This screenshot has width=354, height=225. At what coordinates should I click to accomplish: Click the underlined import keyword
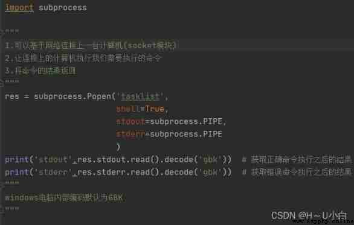19,8
